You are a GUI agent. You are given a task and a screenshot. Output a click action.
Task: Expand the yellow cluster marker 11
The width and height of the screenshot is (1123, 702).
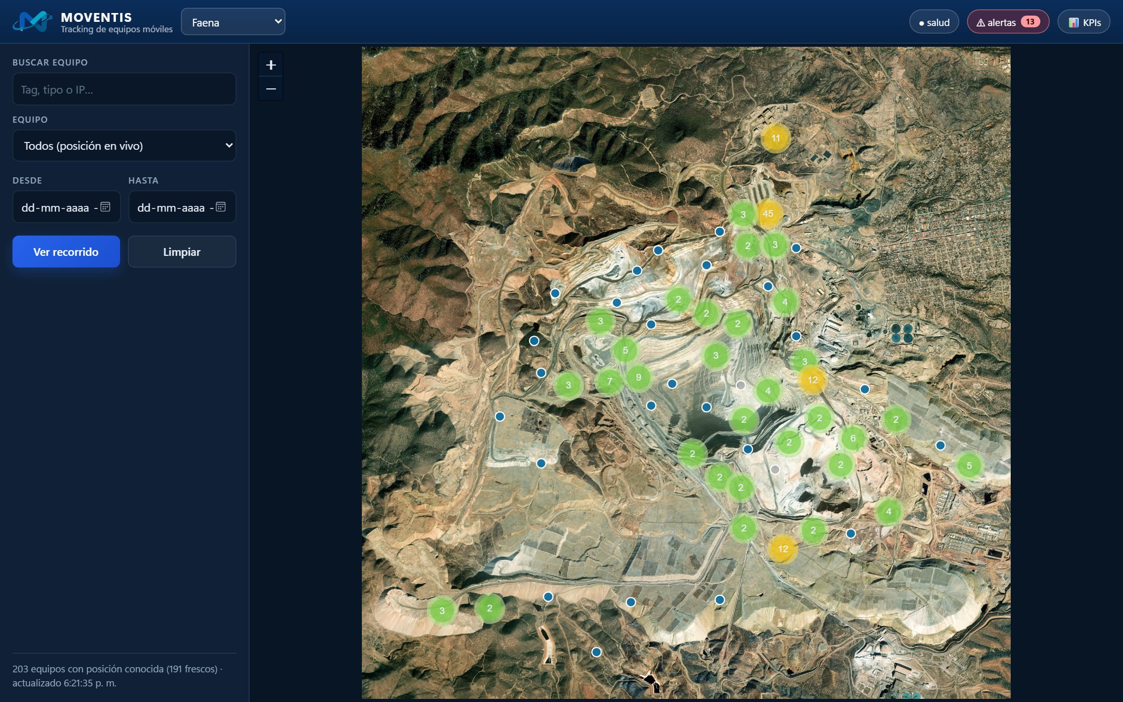tap(776, 138)
